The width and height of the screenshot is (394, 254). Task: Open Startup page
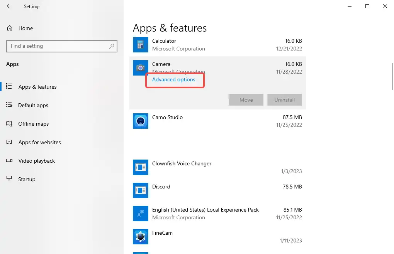click(27, 179)
